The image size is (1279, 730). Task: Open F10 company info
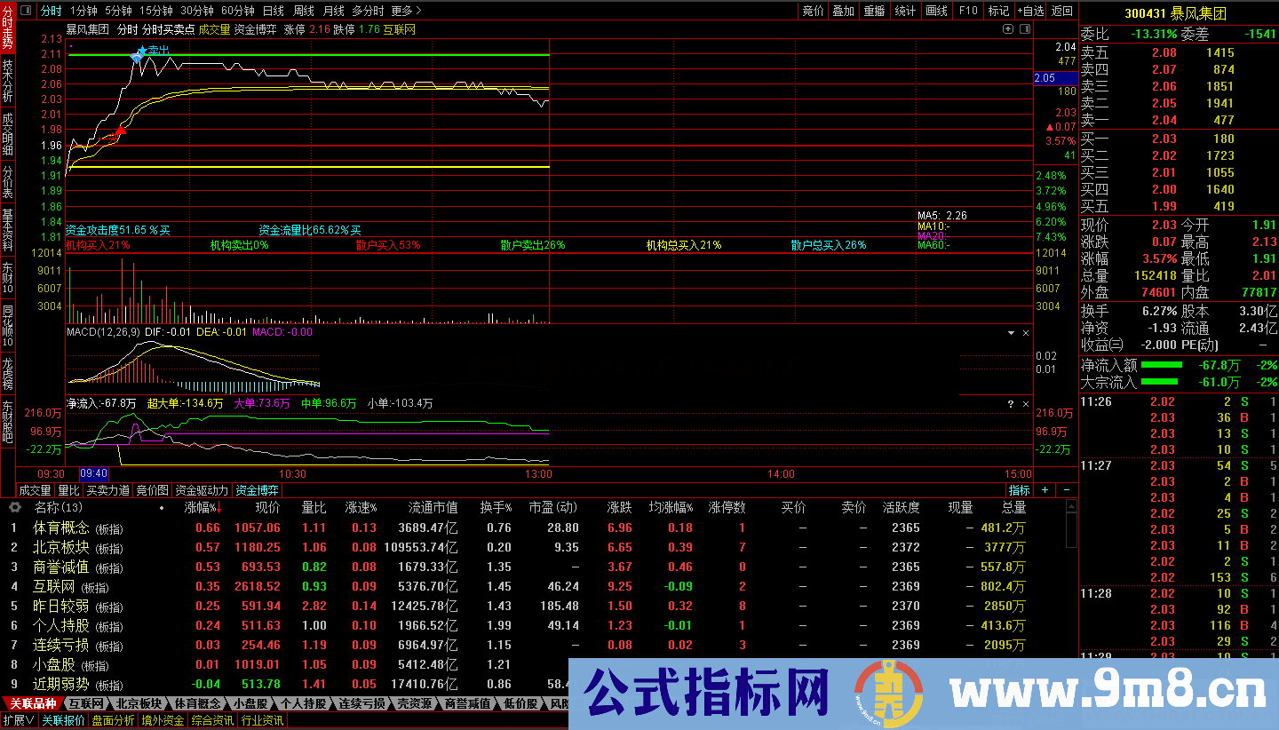point(968,11)
